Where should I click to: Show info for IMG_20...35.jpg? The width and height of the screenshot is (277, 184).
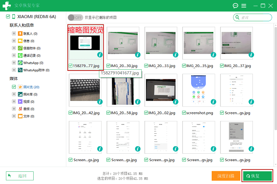tap(213, 55)
